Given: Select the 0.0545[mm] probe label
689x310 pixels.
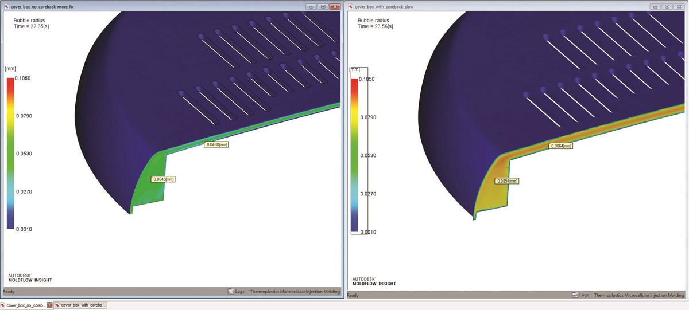Looking at the screenshot, I should pyautogui.click(x=163, y=179).
